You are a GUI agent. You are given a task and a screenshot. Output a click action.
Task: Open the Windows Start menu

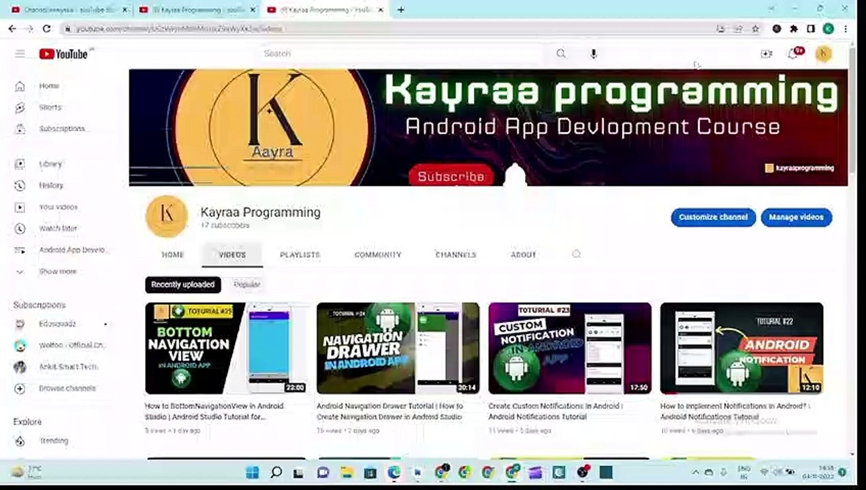(x=252, y=472)
